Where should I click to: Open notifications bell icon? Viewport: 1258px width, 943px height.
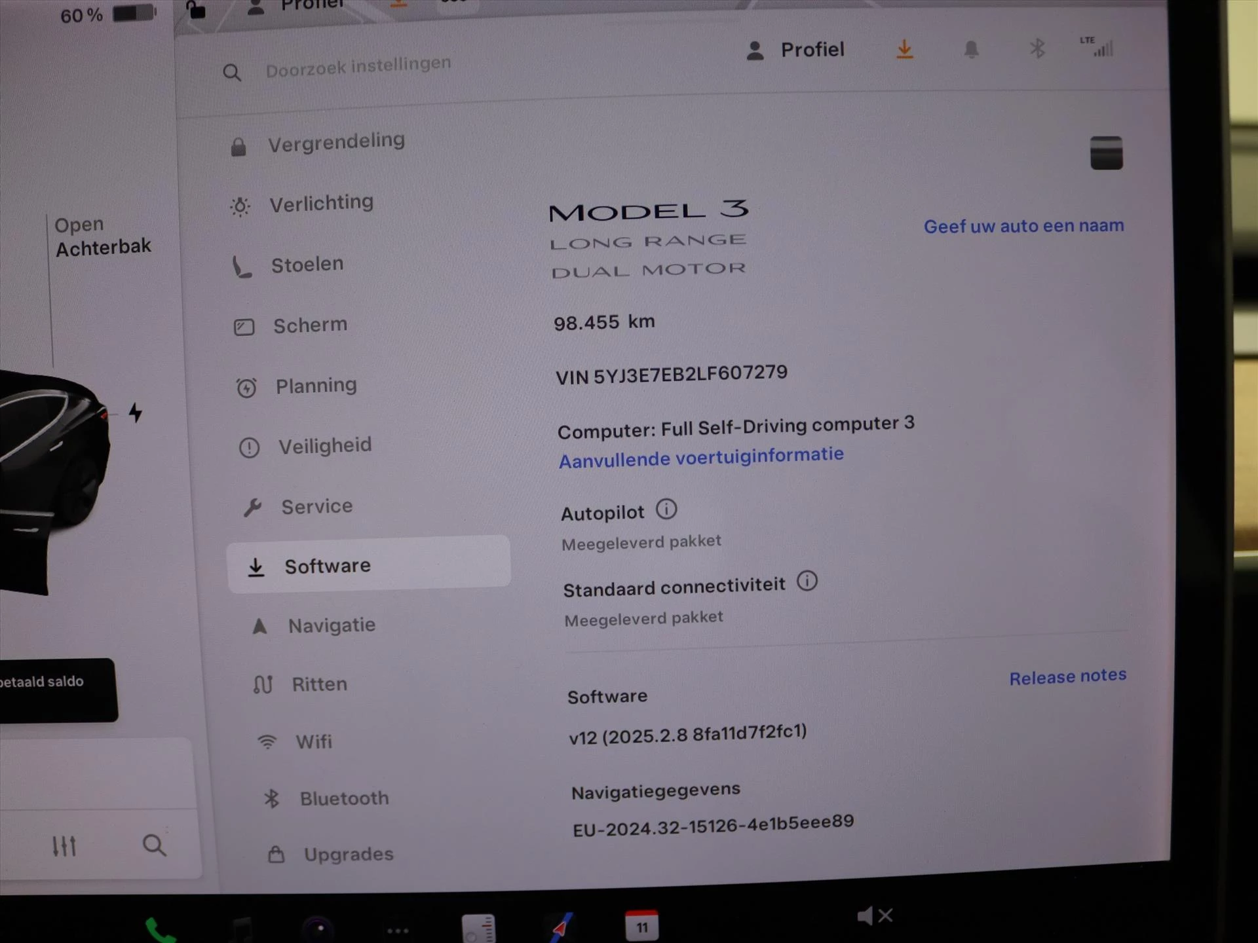point(971,50)
